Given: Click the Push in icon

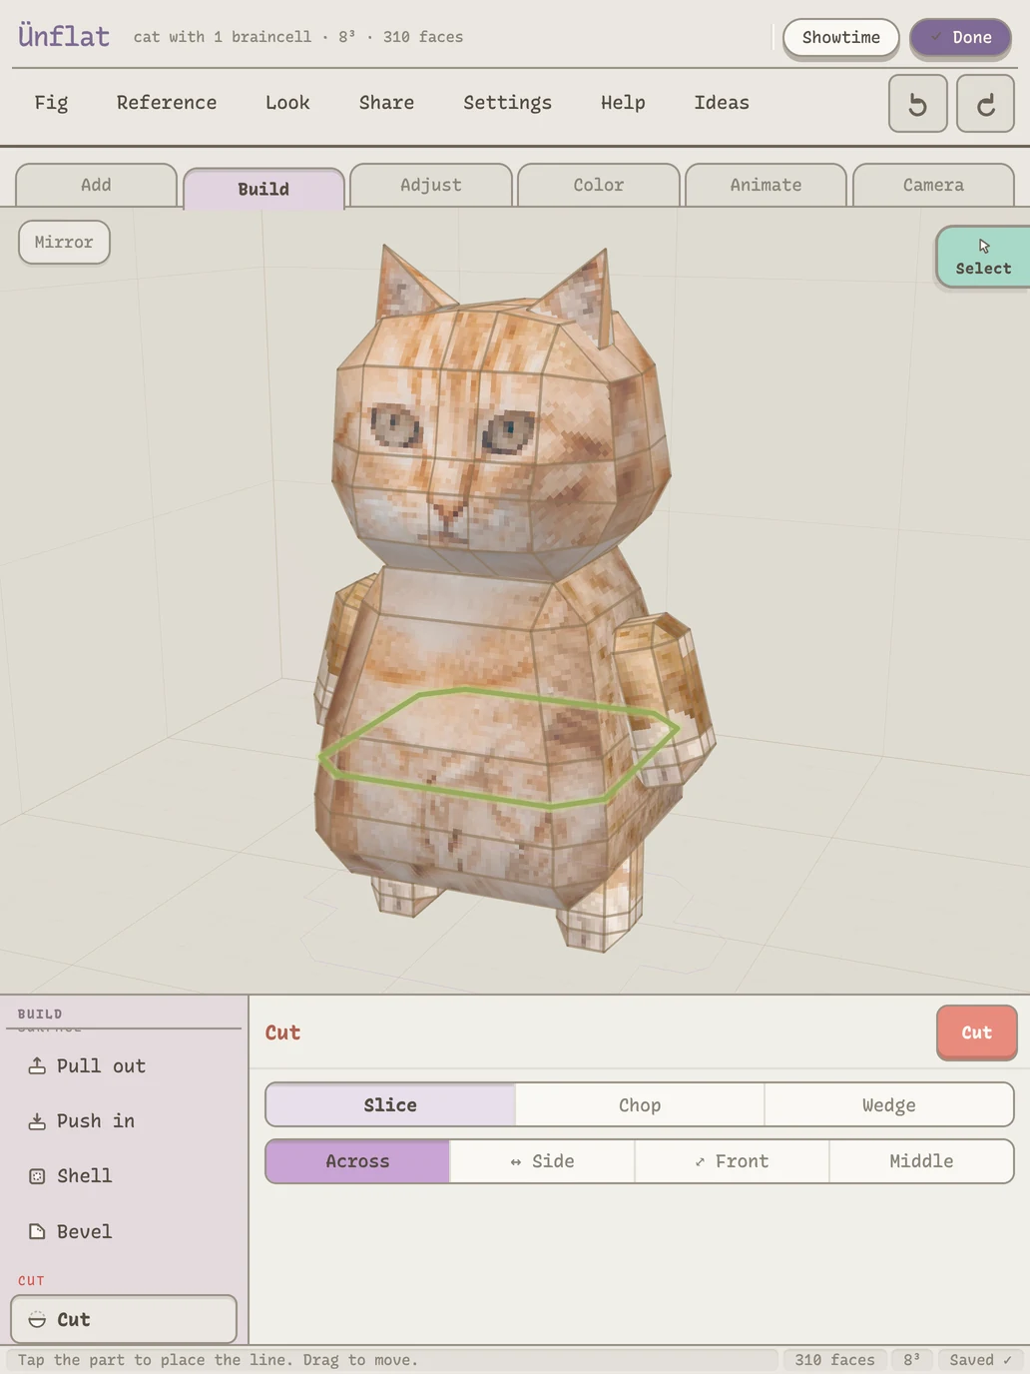Looking at the screenshot, I should tap(37, 1121).
